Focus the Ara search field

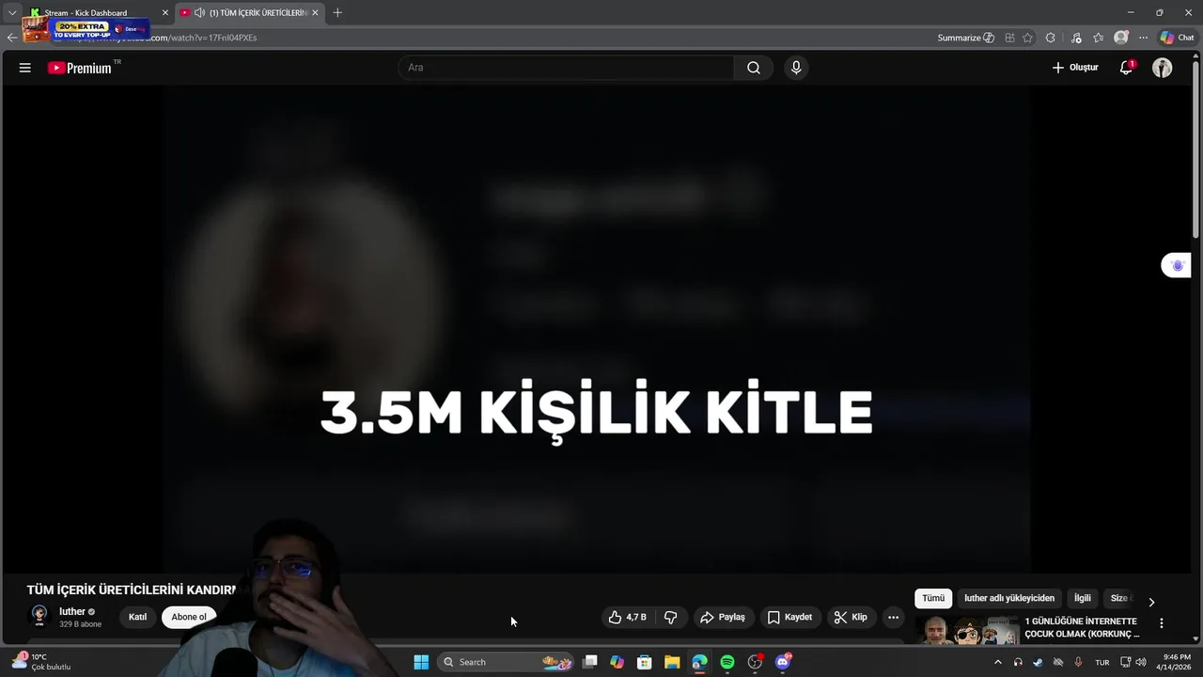coord(566,68)
